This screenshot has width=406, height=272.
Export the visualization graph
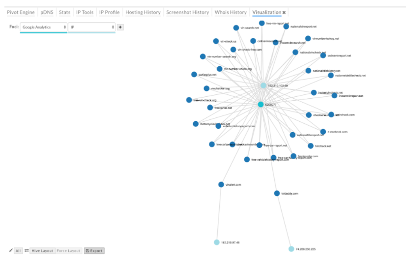pyautogui.click(x=94, y=251)
